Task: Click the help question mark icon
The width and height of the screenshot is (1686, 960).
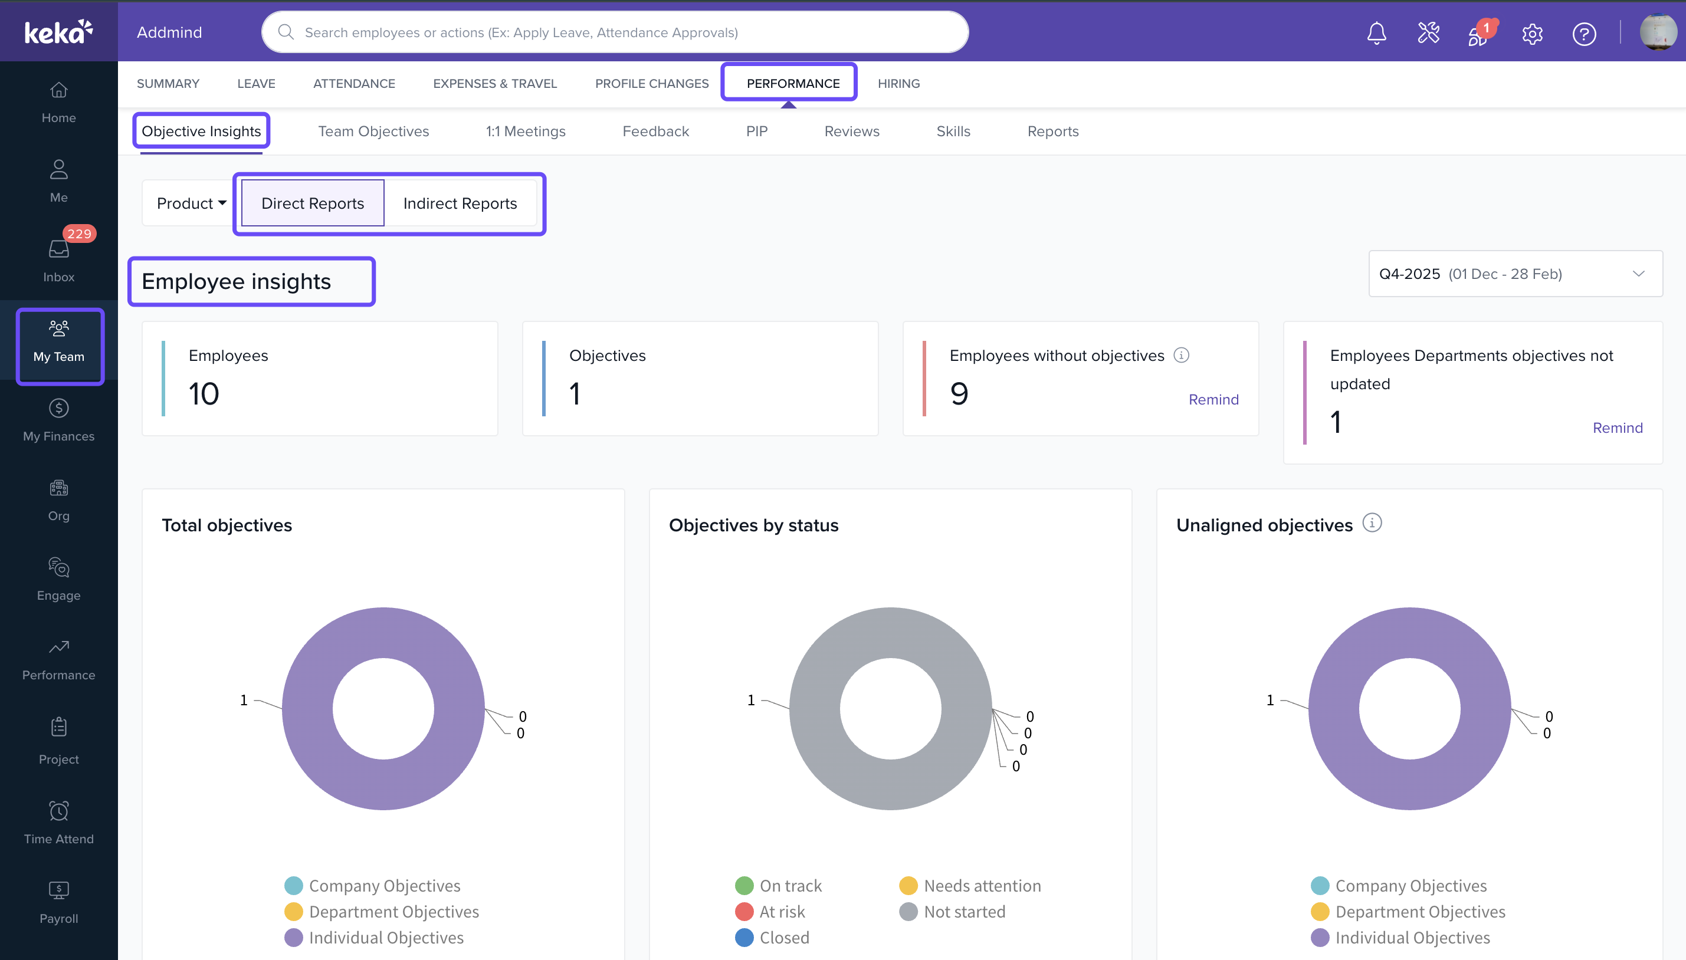Action: tap(1584, 34)
